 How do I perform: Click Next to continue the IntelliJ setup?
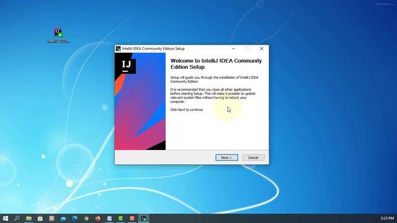pos(226,157)
